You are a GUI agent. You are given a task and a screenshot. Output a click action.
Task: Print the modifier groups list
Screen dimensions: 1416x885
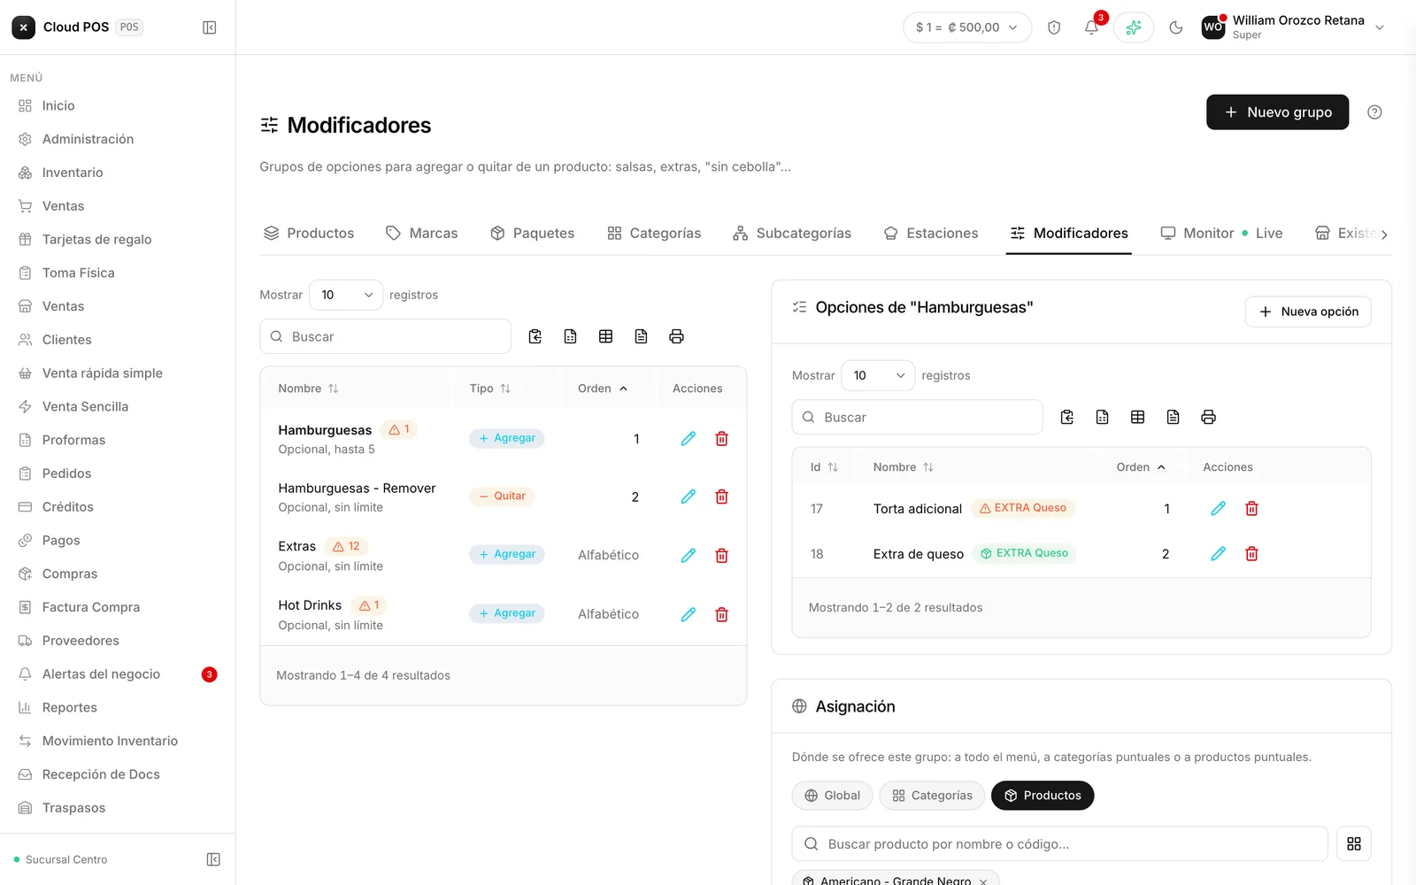click(677, 336)
